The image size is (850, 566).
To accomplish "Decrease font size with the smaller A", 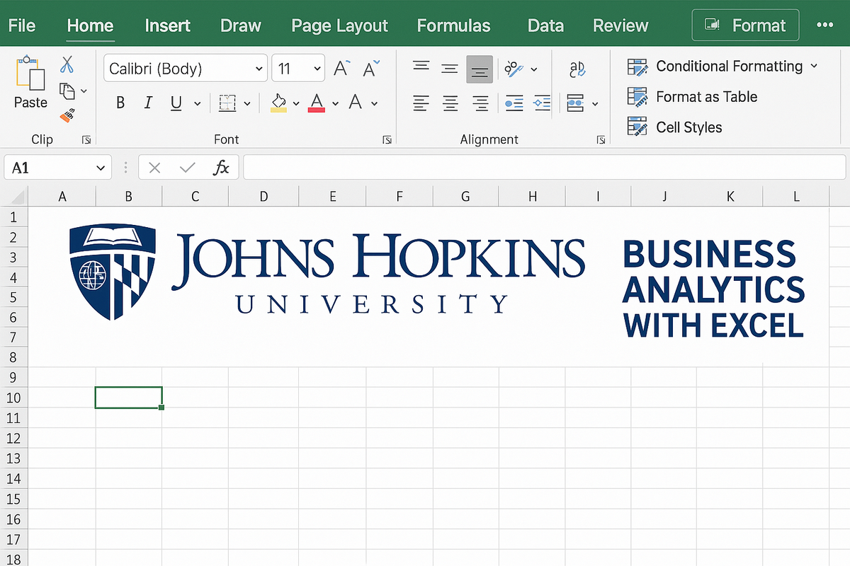I will (x=371, y=69).
